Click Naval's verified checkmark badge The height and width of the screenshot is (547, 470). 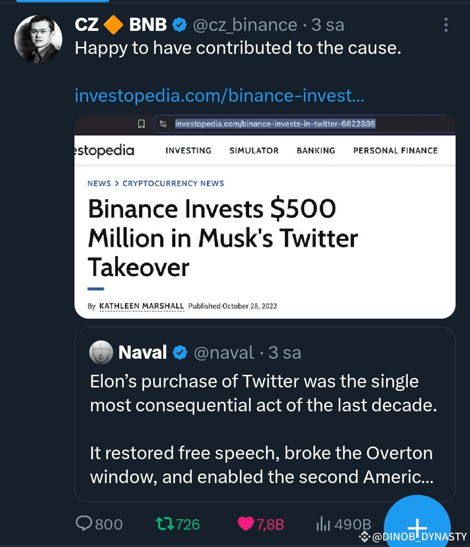coord(180,353)
